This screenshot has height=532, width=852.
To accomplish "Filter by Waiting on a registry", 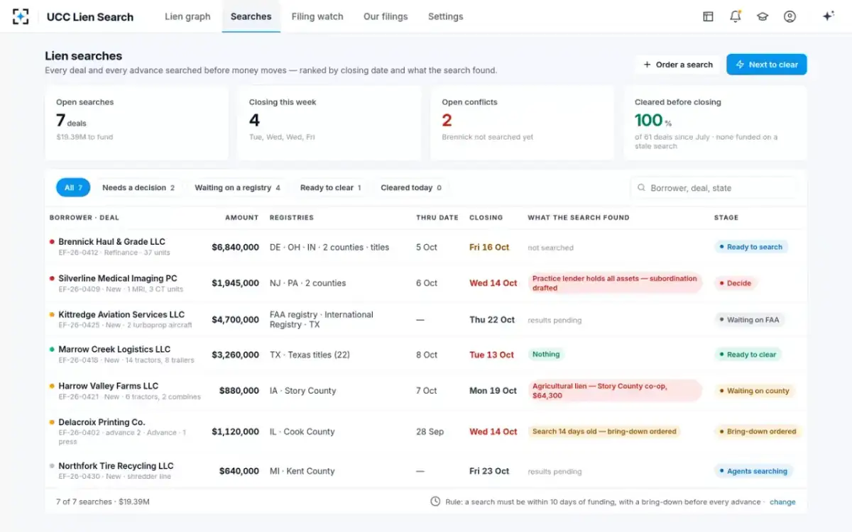I will click(237, 188).
